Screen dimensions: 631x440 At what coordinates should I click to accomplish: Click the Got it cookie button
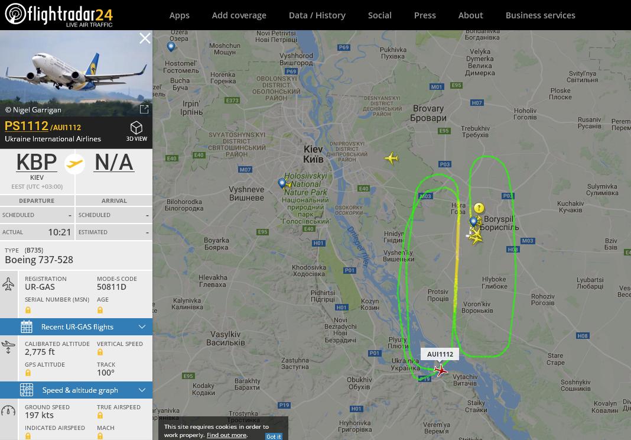point(274,436)
